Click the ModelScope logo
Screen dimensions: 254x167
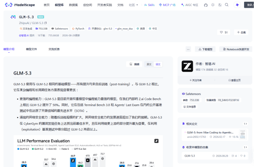click(20, 5)
